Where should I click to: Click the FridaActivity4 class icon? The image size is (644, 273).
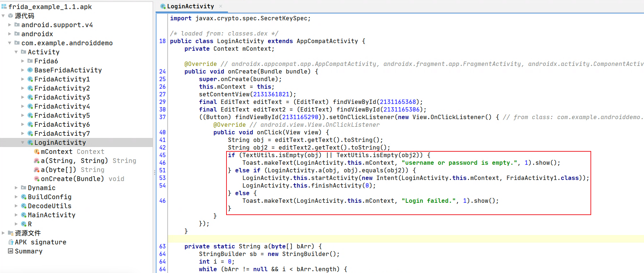[x=30, y=106]
